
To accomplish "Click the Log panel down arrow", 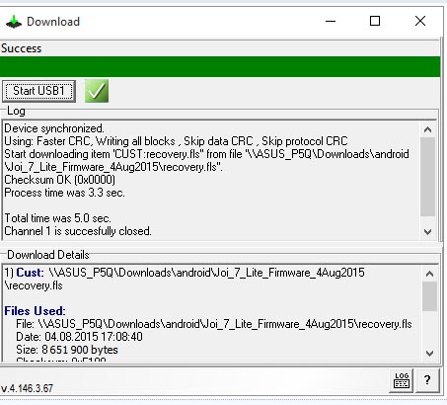I will [427, 232].
